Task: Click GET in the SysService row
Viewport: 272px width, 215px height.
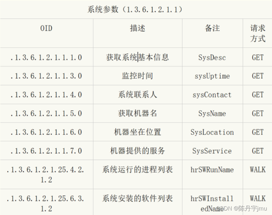Action: tap(258, 151)
